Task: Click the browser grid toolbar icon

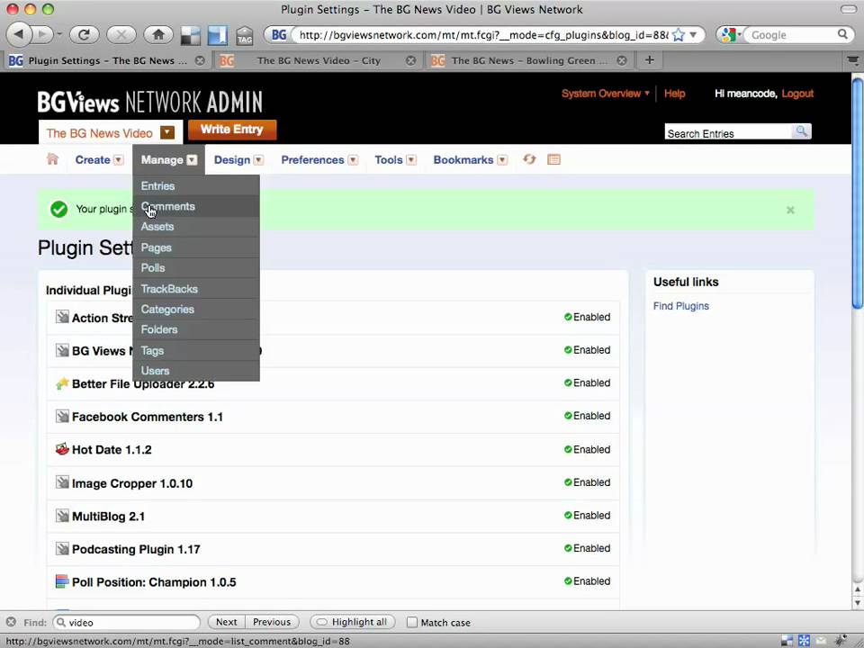Action: pos(191,35)
